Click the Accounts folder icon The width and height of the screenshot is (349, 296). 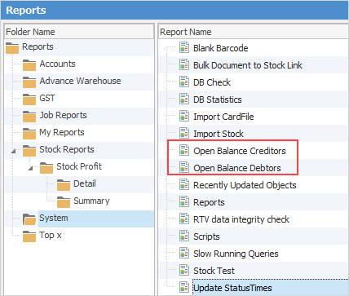[29, 65]
